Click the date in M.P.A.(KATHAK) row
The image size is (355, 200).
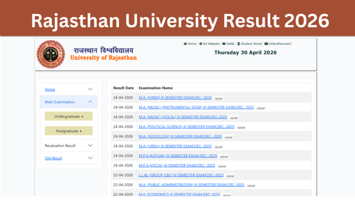123,156
